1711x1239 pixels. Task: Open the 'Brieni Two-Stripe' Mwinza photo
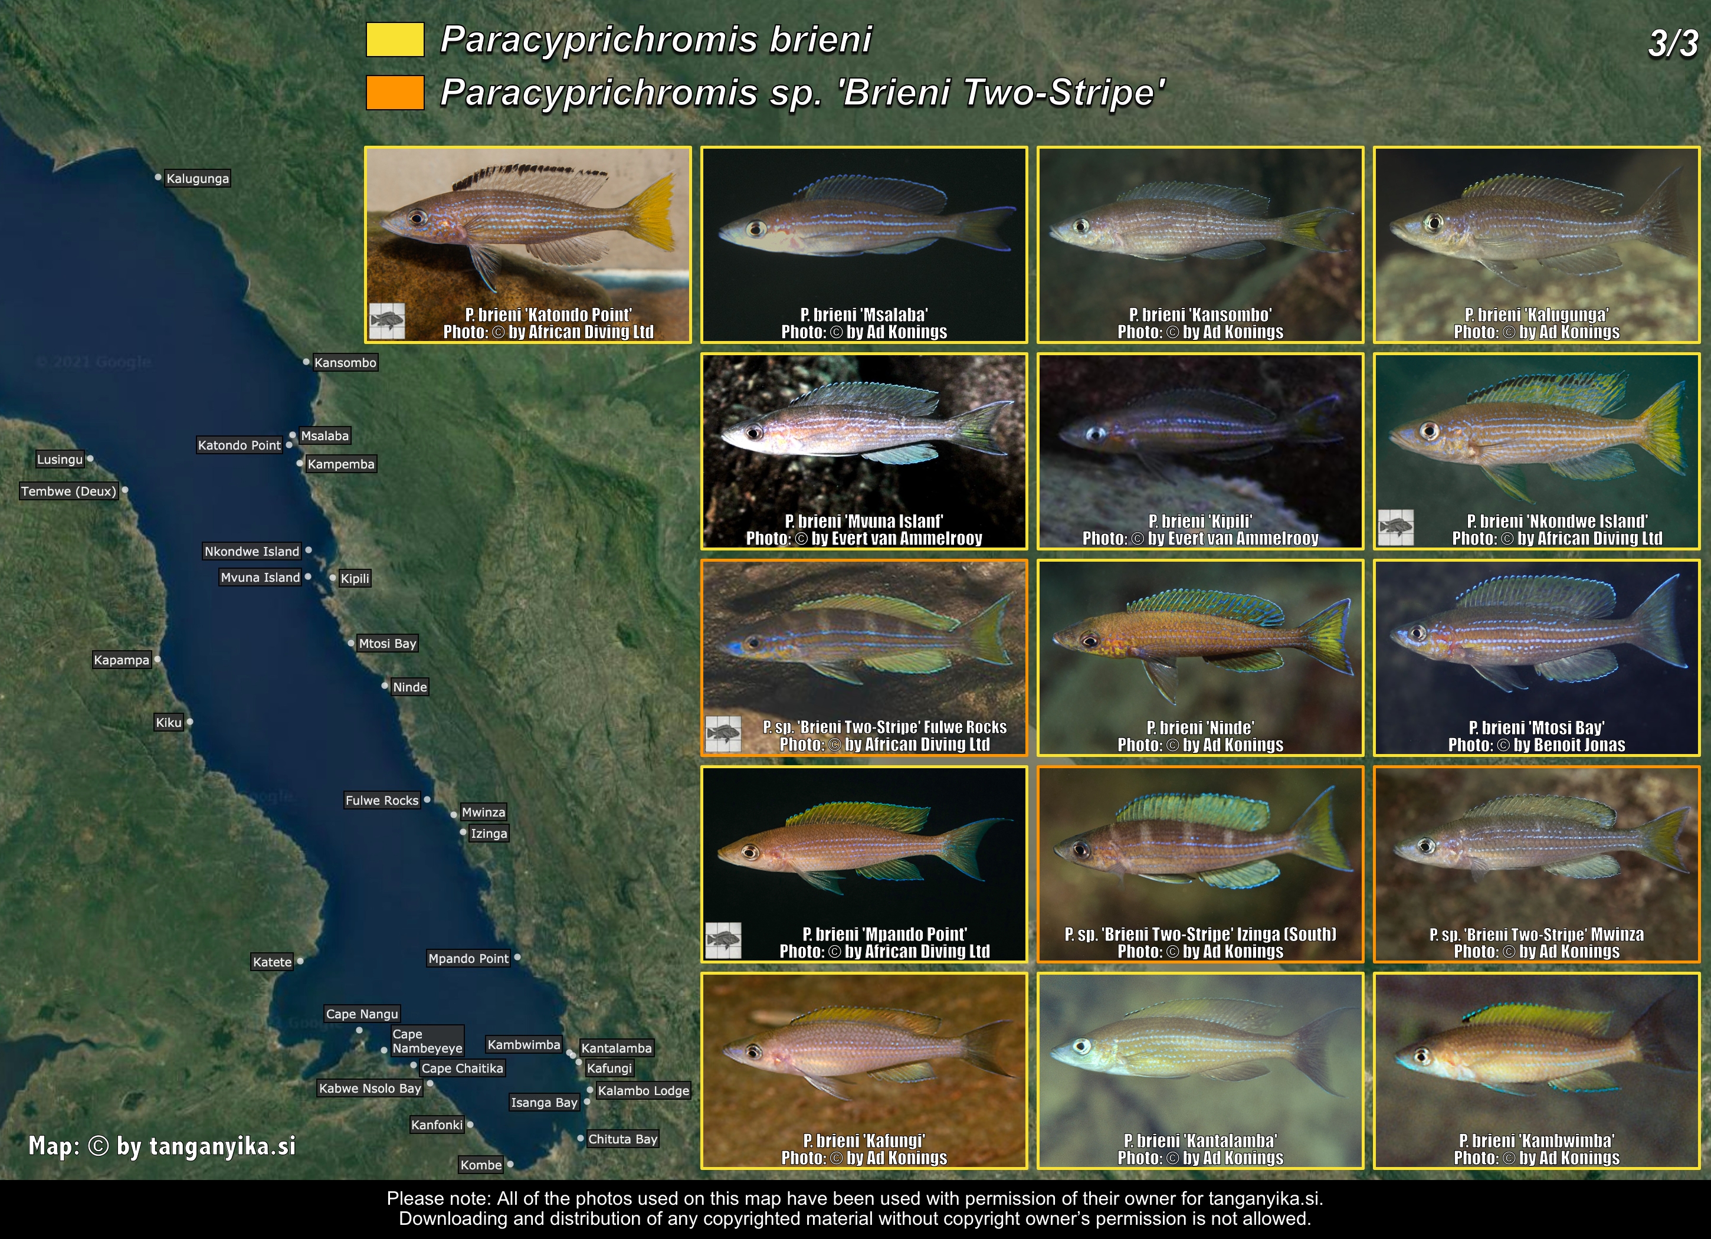point(1537,864)
